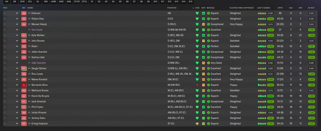321x131 pixels.
Task: Open Yan Couto's player name link
Action: [37, 30]
